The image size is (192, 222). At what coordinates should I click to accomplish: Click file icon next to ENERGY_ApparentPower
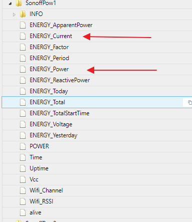(x=23, y=25)
